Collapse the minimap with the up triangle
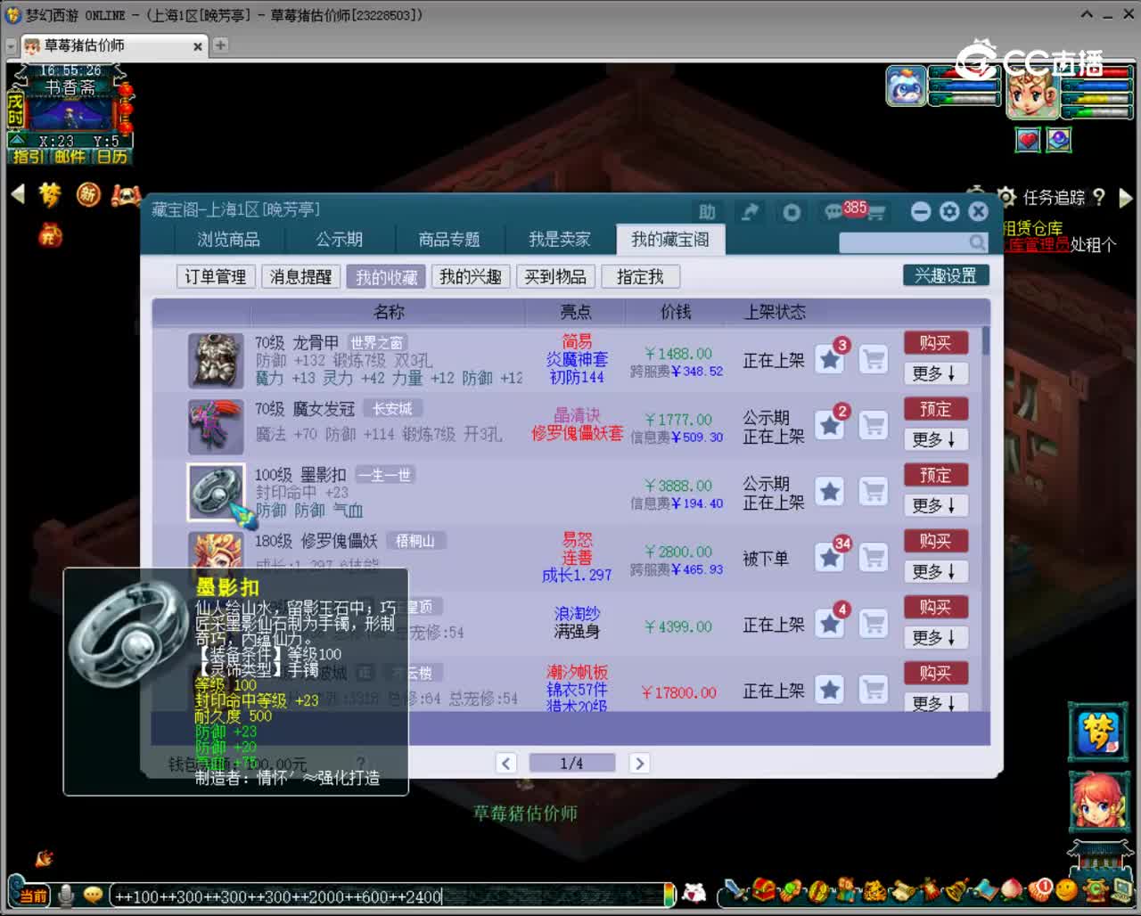 [x=17, y=140]
